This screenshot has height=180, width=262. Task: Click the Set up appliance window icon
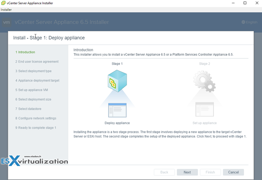(205, 109)
